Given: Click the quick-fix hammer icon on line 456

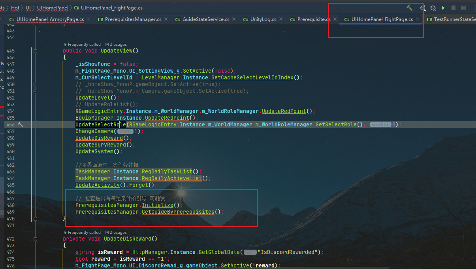Looking at the screenshot, I should (21, 124).
